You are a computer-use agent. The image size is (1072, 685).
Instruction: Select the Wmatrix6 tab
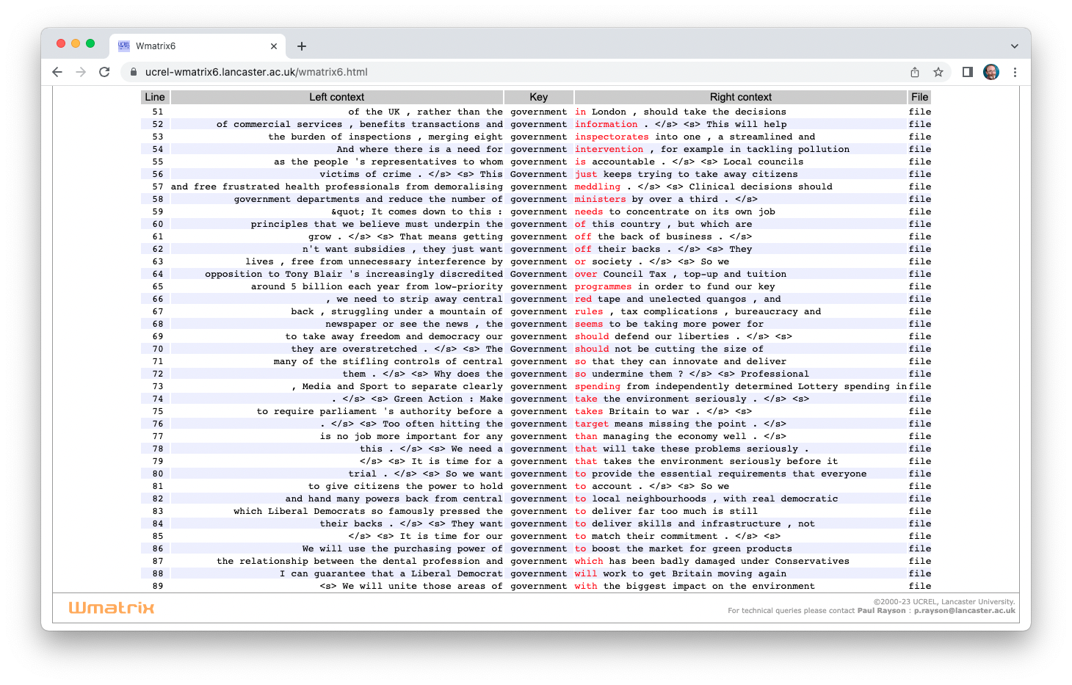[x=191, y=46]
